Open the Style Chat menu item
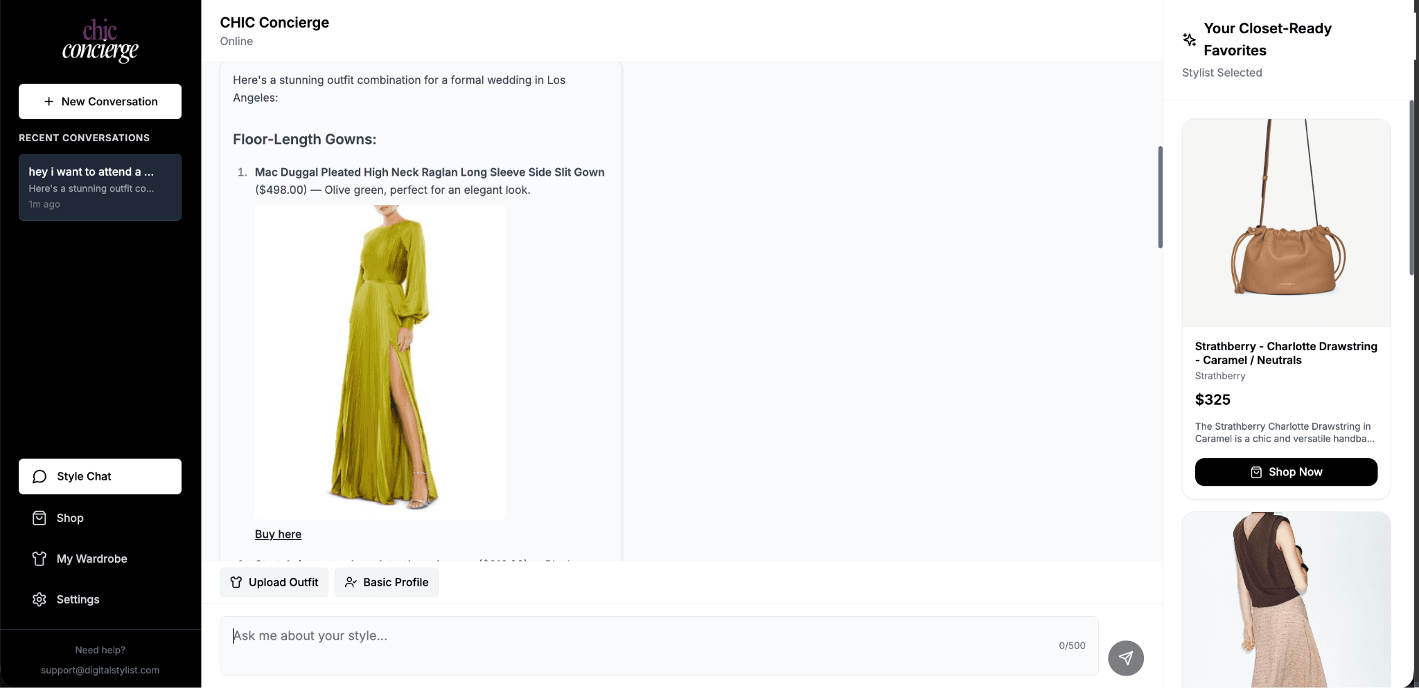The height and width of the screenshot is (688, 1419). [x=100, y=476]
